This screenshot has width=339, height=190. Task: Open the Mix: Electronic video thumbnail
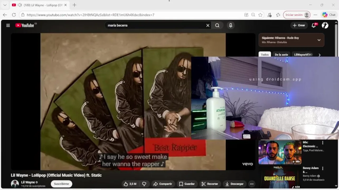(280, 152)
